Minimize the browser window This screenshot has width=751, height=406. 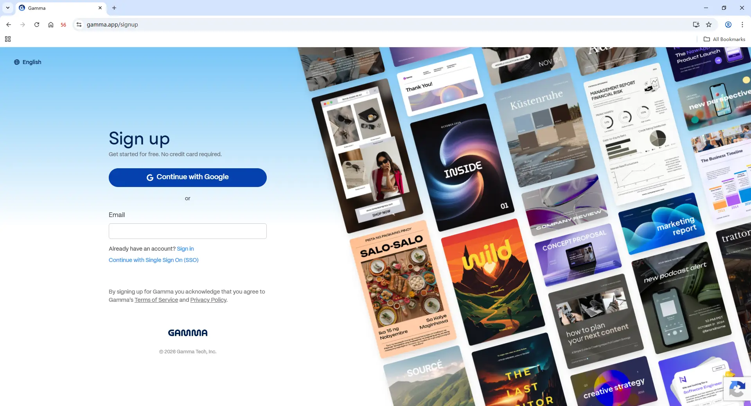click(706, 8)
